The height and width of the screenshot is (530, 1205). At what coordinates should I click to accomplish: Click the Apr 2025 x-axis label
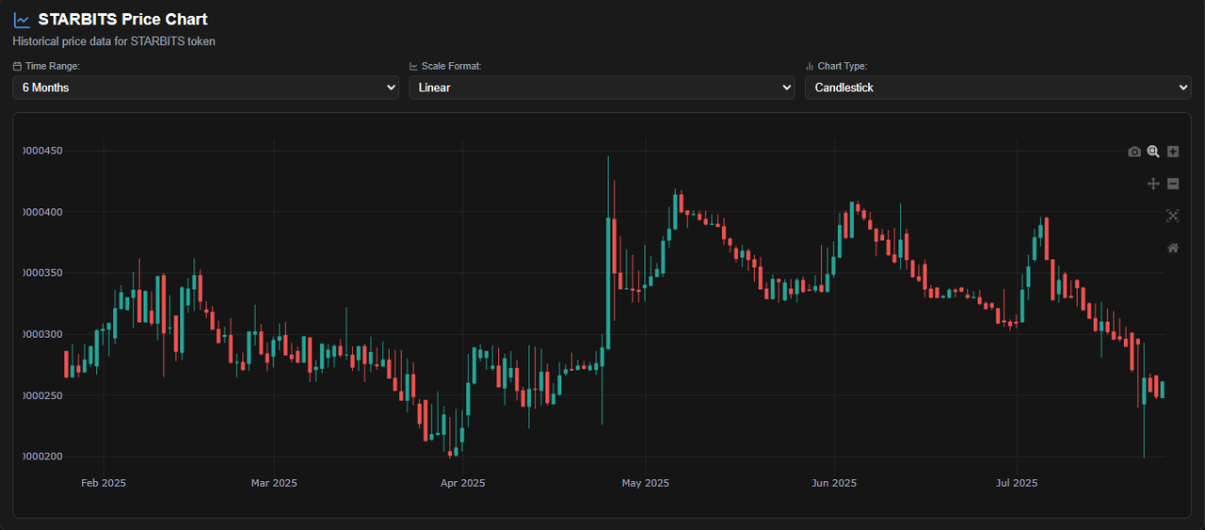(x=463, y=483)
